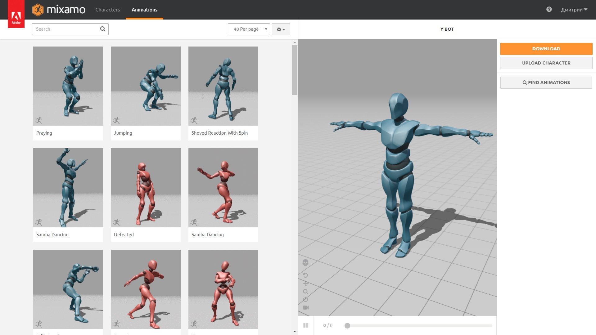Switch to the Characters tab
The width and height of the screenshot is (596, 335).
coord(107,10)
